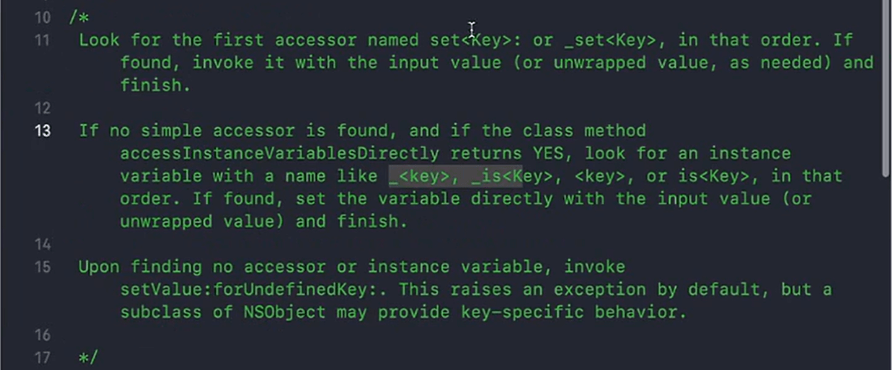Click empty line number 14 in gutter

pyautogui.click(x=42, y=244)
